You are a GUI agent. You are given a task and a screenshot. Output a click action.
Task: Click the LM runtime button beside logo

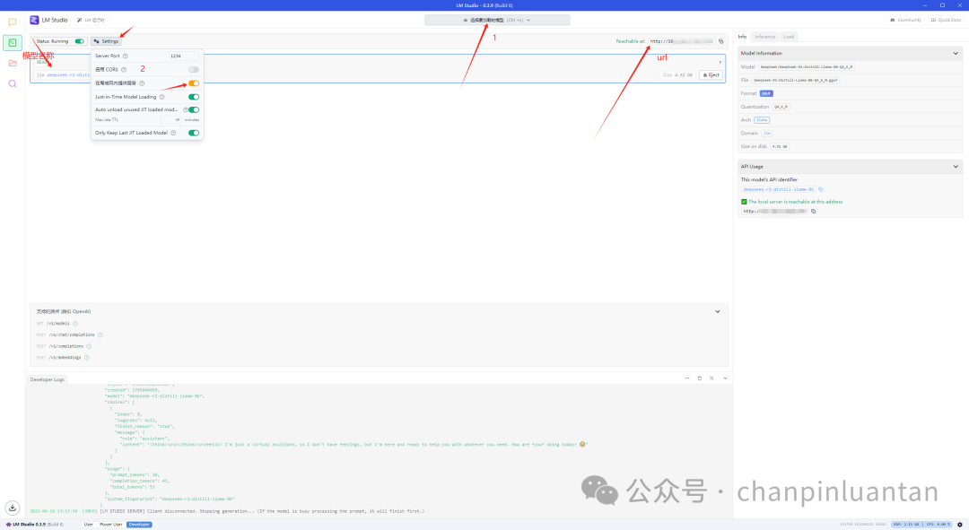(91, 21)
